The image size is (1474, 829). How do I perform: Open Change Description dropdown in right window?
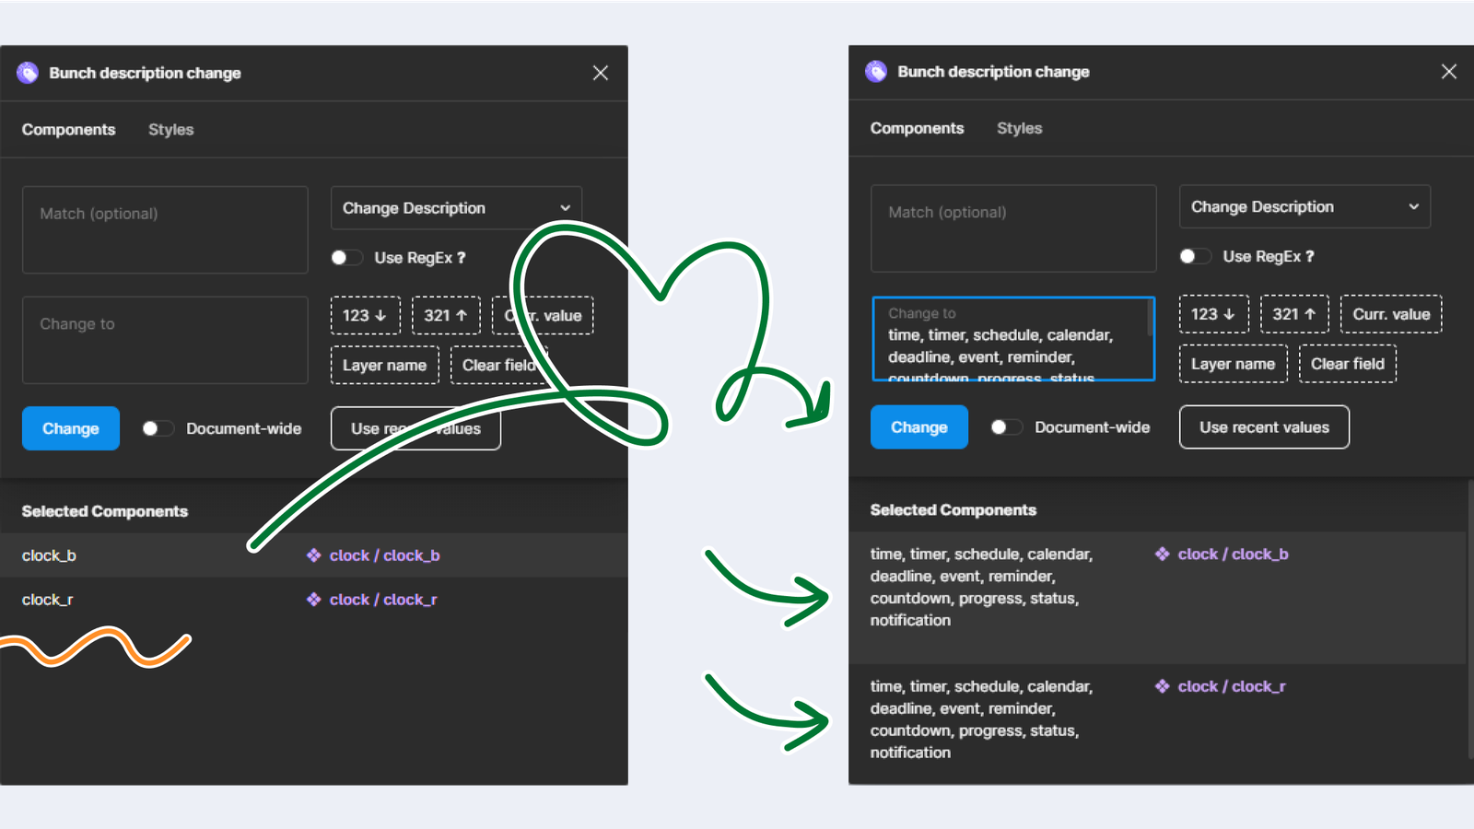point(1304,206)
